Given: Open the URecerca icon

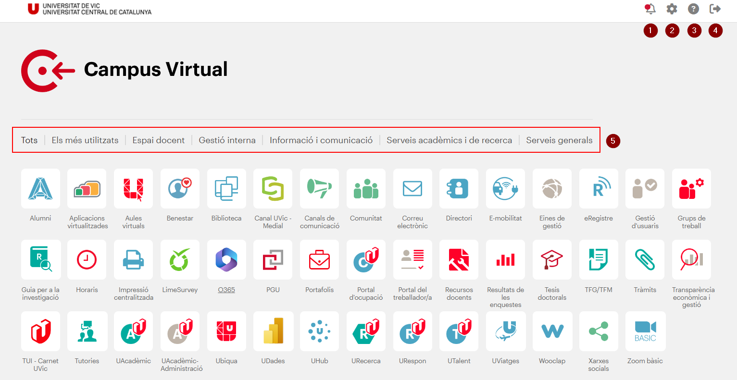Looking at the screenshot, I should tap(366, 331).
